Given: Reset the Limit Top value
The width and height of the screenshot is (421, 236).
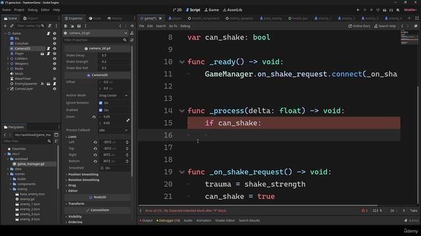Looking at the screenshot, I should [x=95, y=149].
